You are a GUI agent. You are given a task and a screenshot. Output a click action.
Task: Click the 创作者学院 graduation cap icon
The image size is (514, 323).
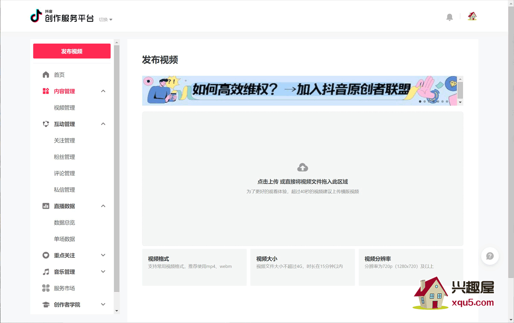pyautogui.click(x=46, y=305)
